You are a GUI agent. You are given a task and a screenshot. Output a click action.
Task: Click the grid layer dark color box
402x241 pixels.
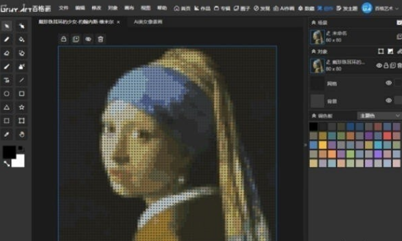[x=318, y=83]
